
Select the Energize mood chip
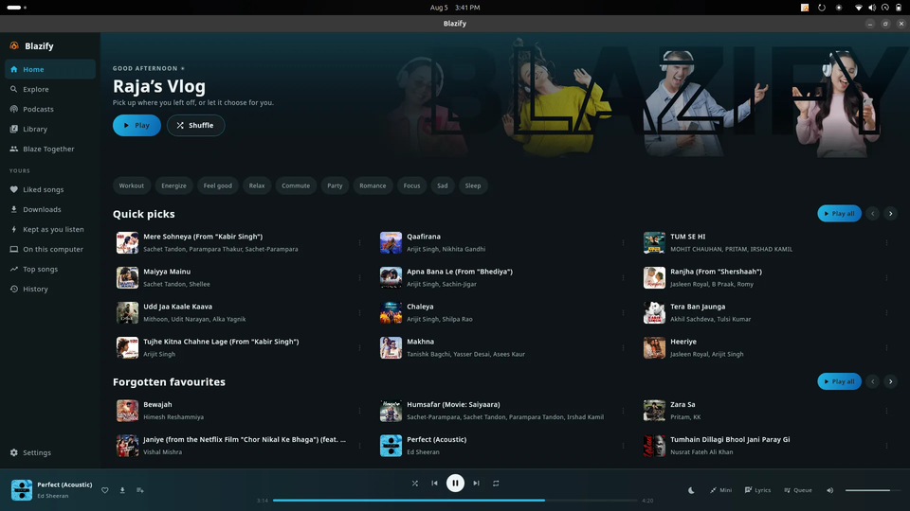(x=173, y=185)
